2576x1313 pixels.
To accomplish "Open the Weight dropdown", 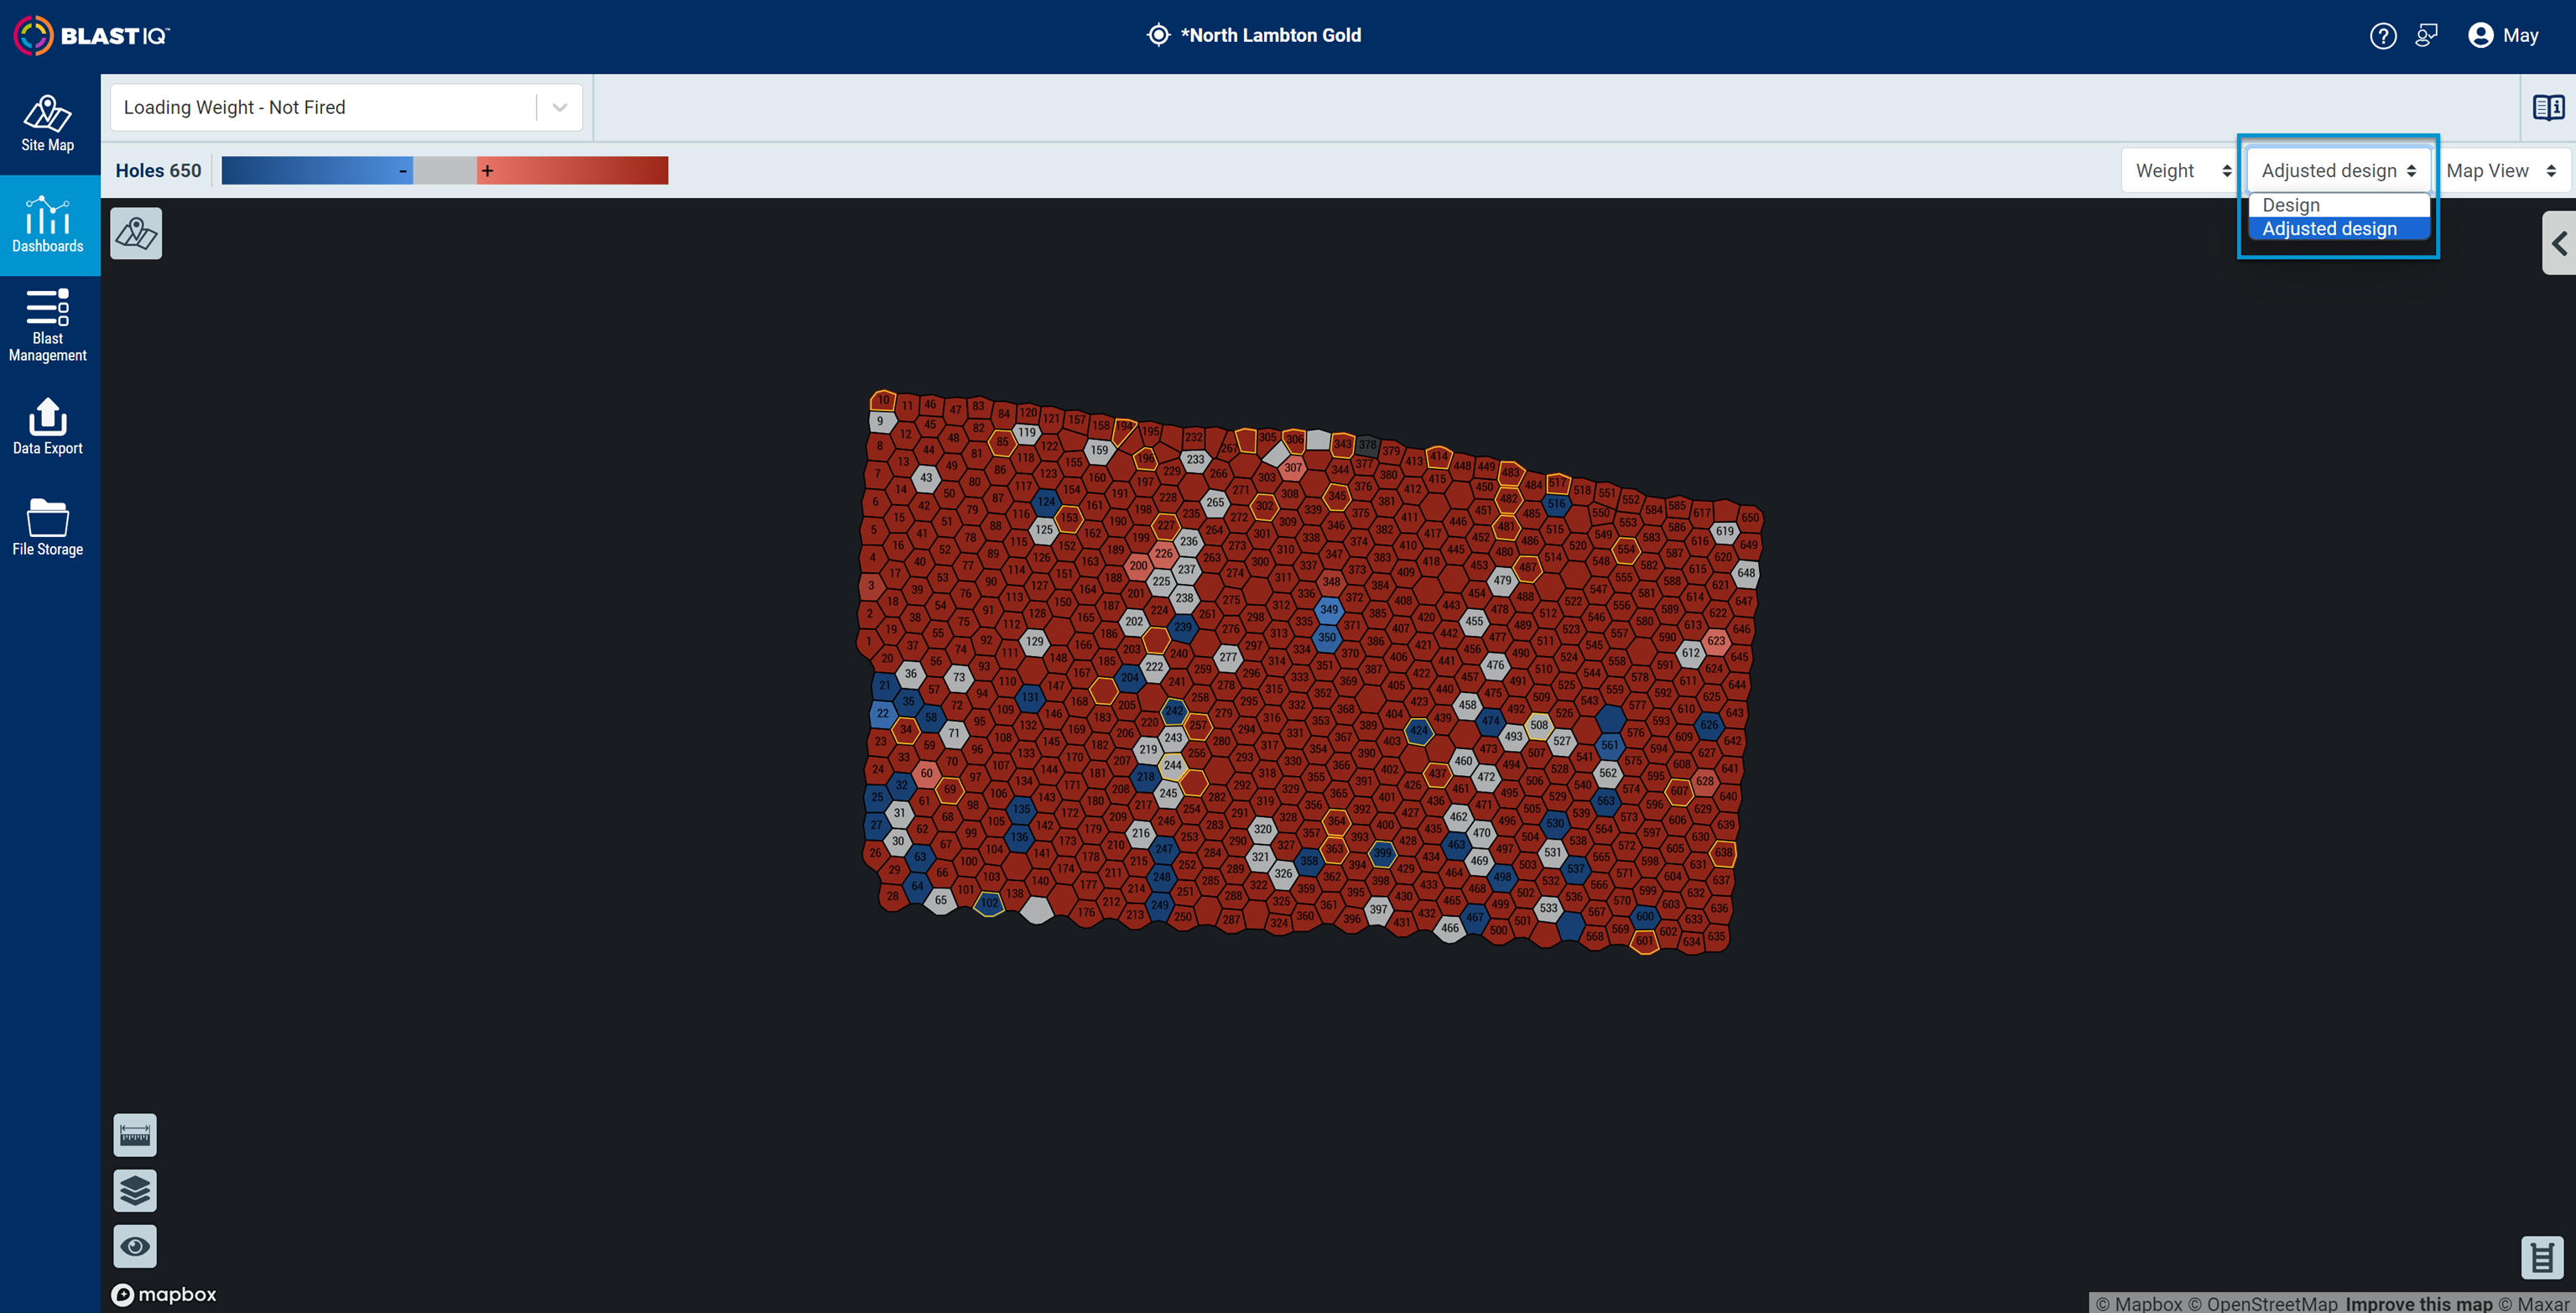I will pyautogui.click(x=2182, y=171).
